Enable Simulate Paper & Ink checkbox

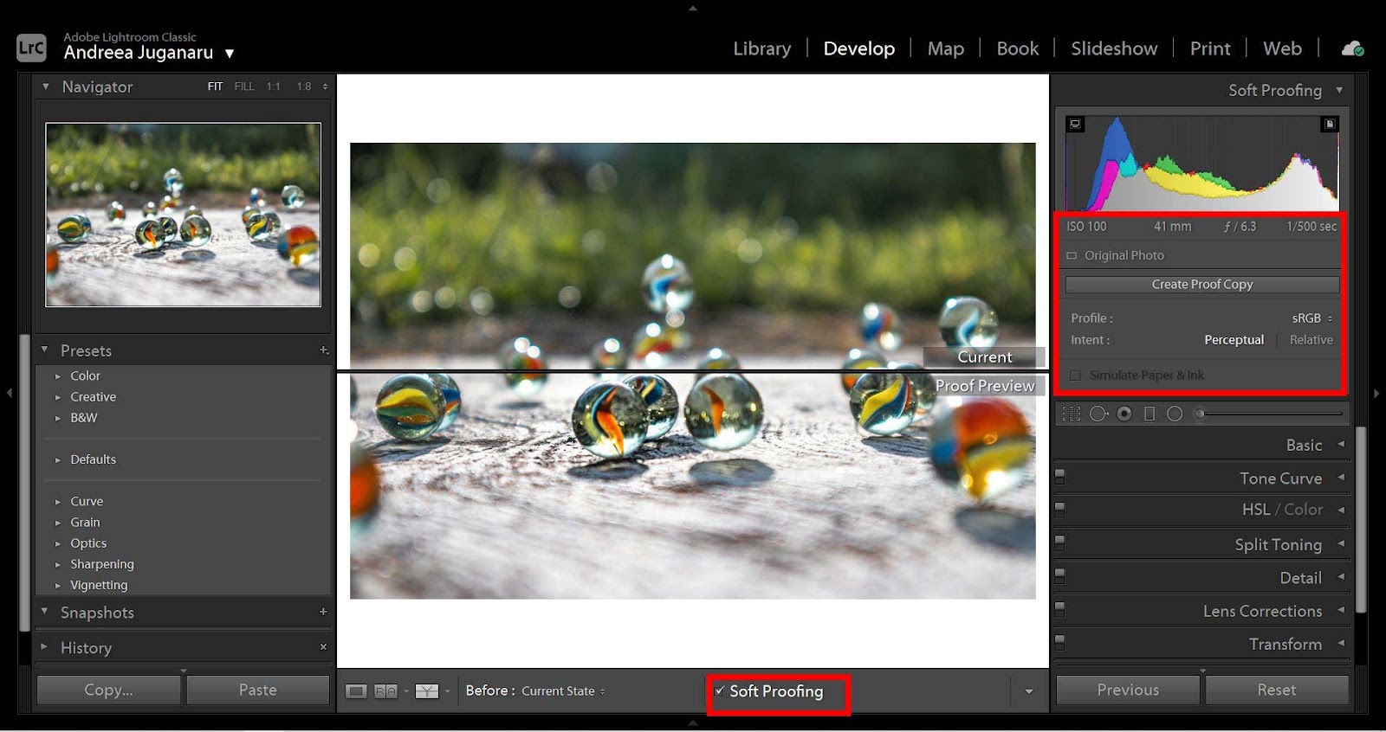click(x=1076, y=376)
